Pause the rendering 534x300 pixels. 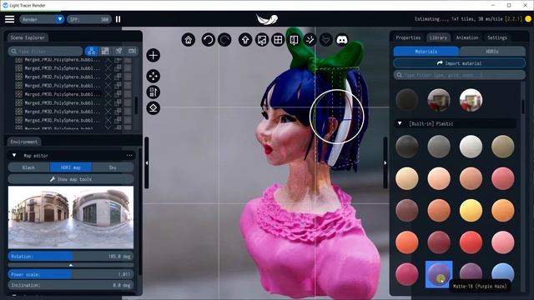point(118,19)
